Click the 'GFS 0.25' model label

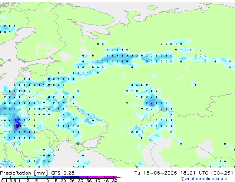tap(63, 173)
